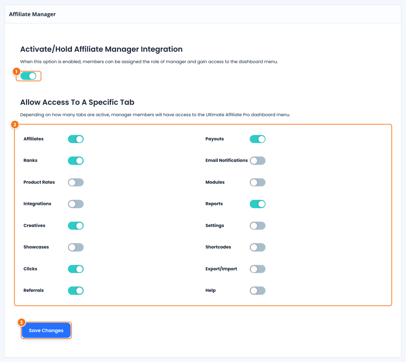Screen dimensions: 406x362
Task: Enable the Export/Import toggle
Action: [257, 269]
